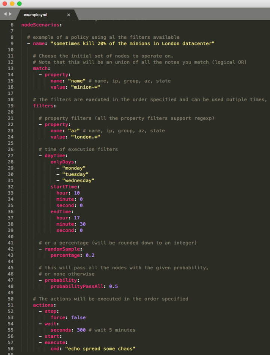
Task: Click the probabilityPassAll value 0.5
Action: (x=113, y=286)
